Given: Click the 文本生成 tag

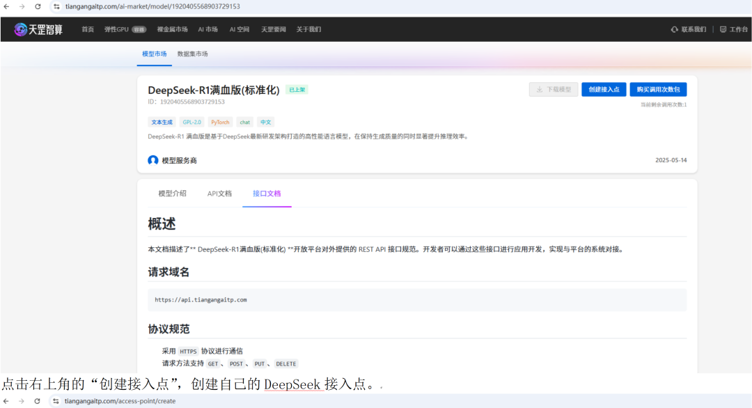Looking at the screenshot, I should (x=162, y=123).
